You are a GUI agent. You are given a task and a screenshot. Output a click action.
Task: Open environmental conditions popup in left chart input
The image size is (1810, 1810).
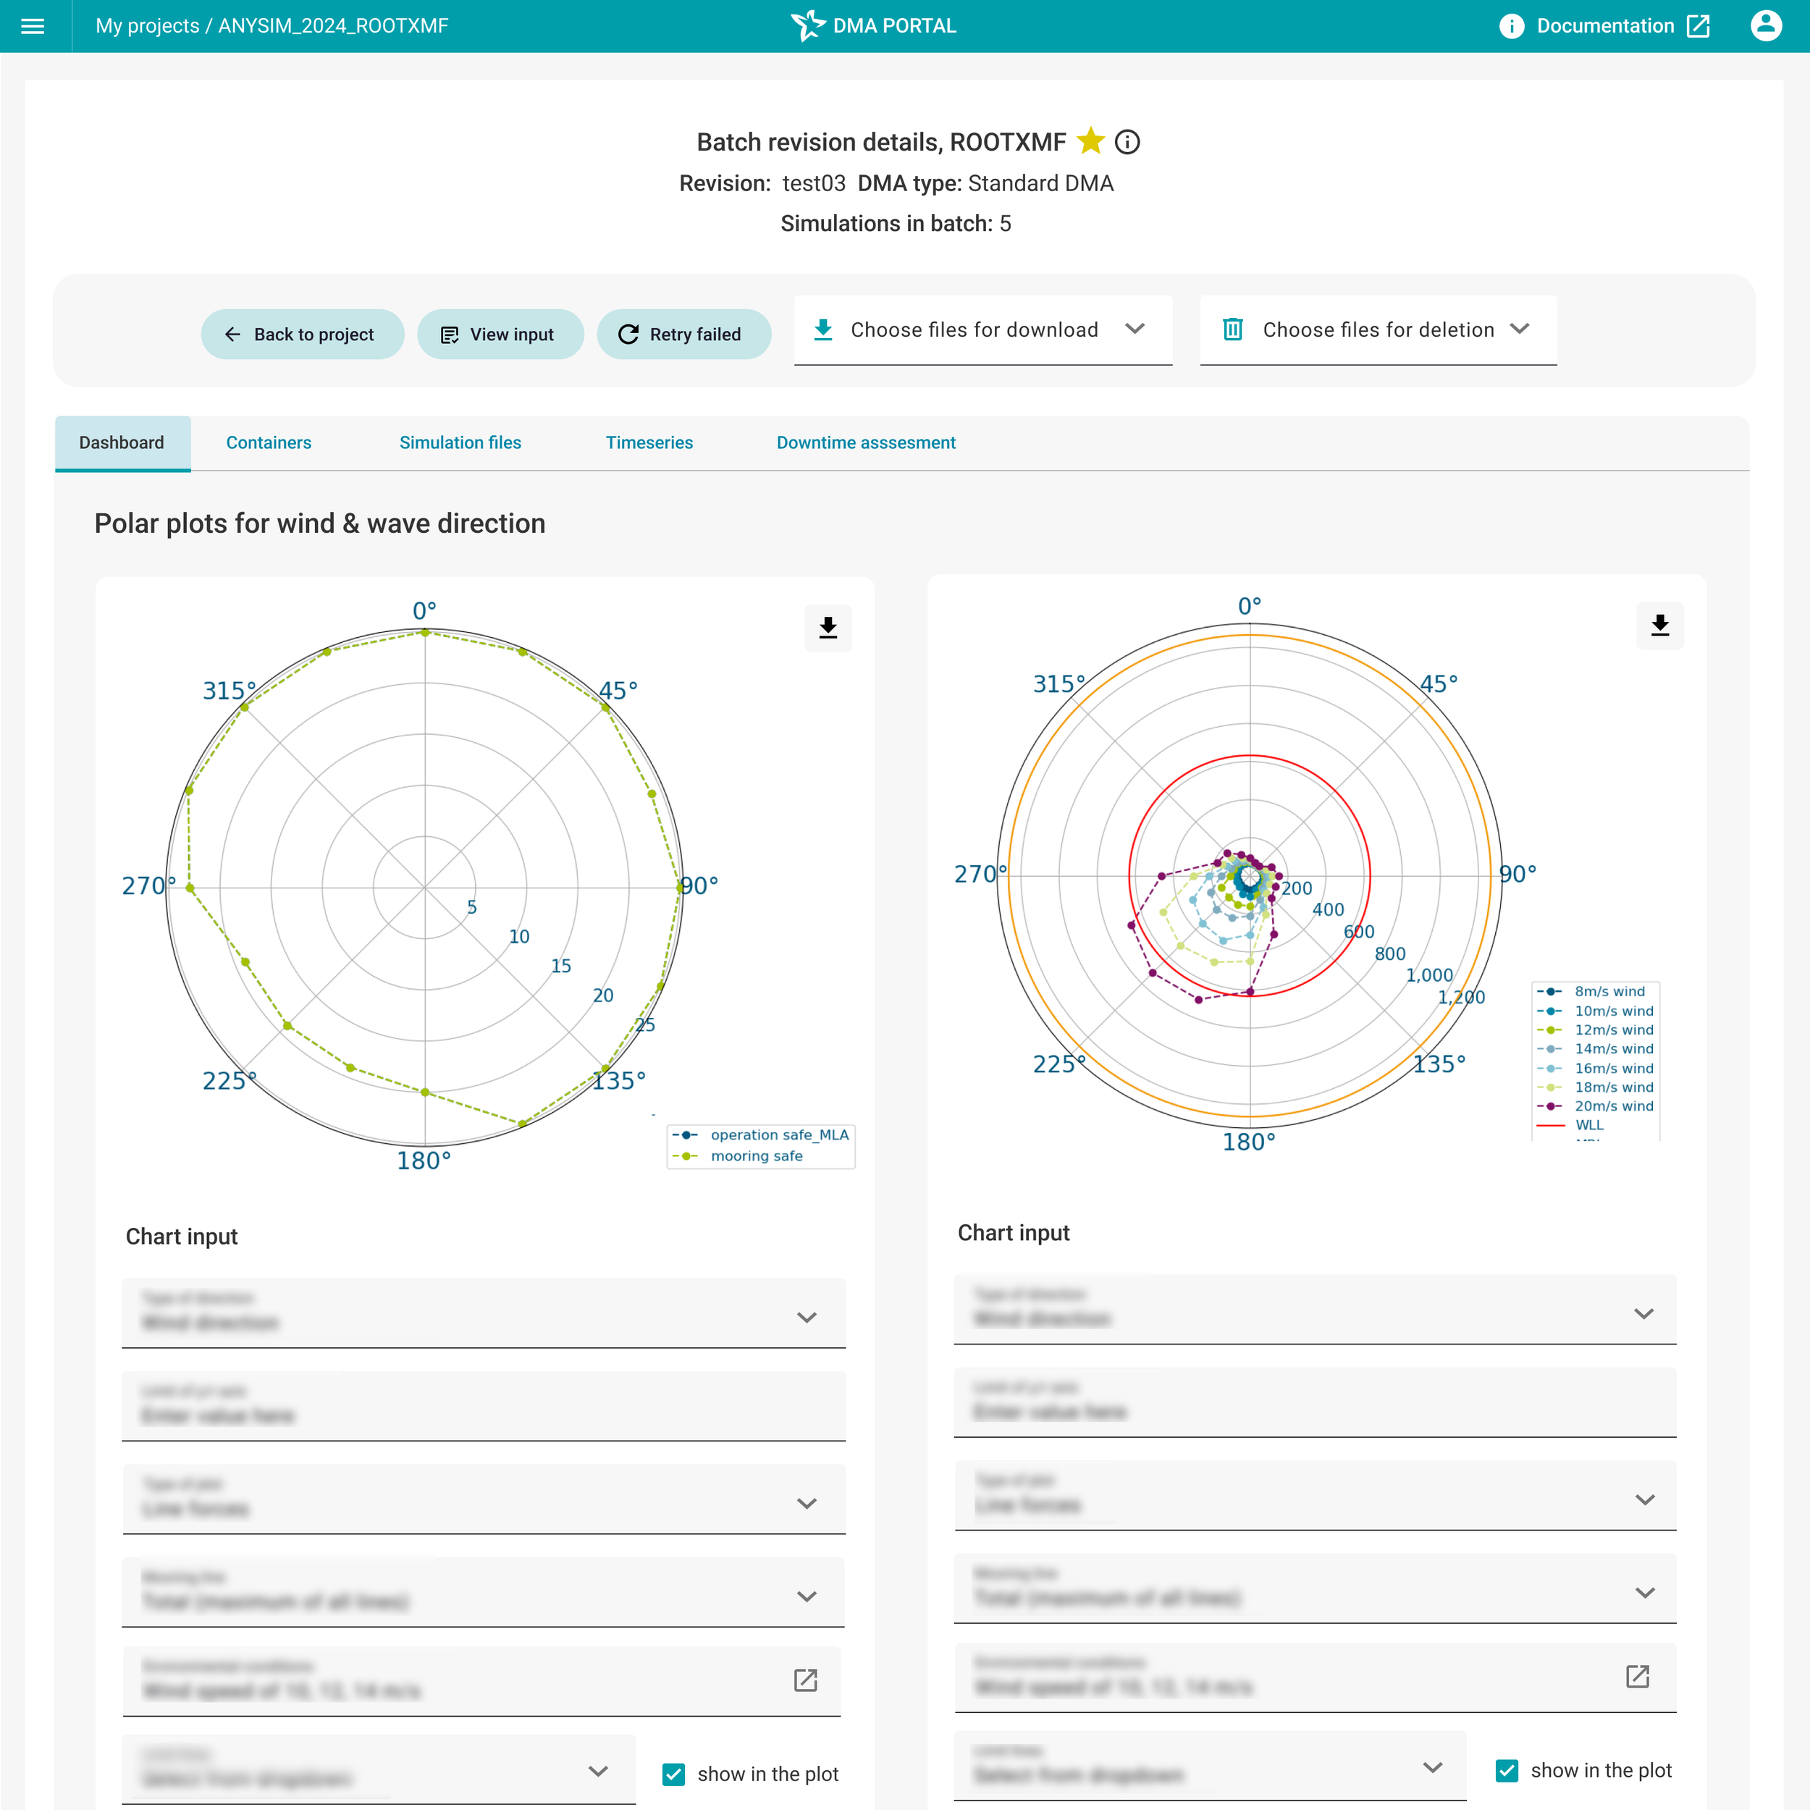(806, 1680)
